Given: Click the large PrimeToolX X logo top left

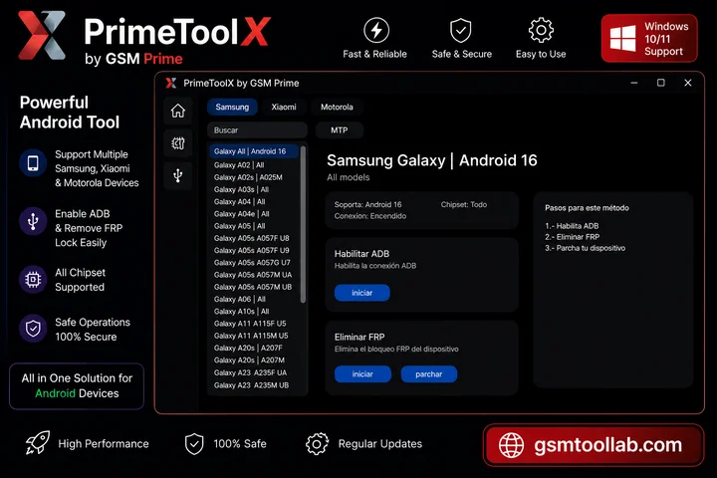Looking at the screenshot, I should (42, 36).
